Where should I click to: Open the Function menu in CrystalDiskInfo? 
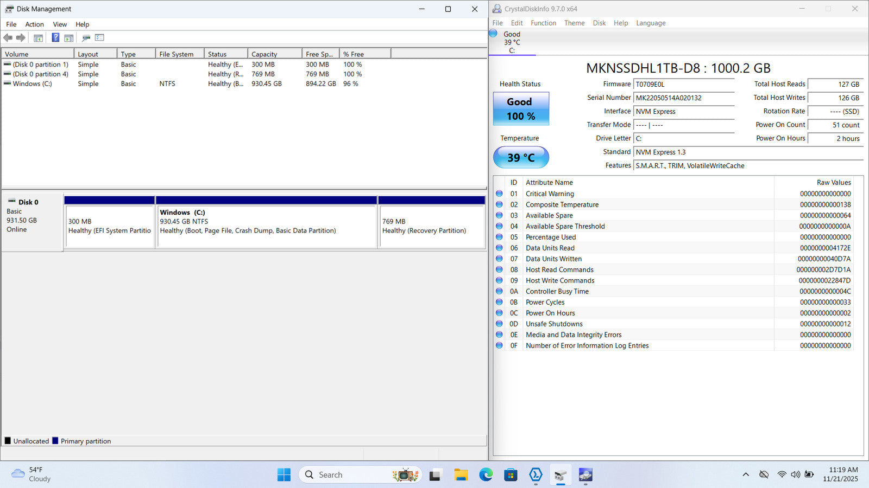(x=543, y=23)
